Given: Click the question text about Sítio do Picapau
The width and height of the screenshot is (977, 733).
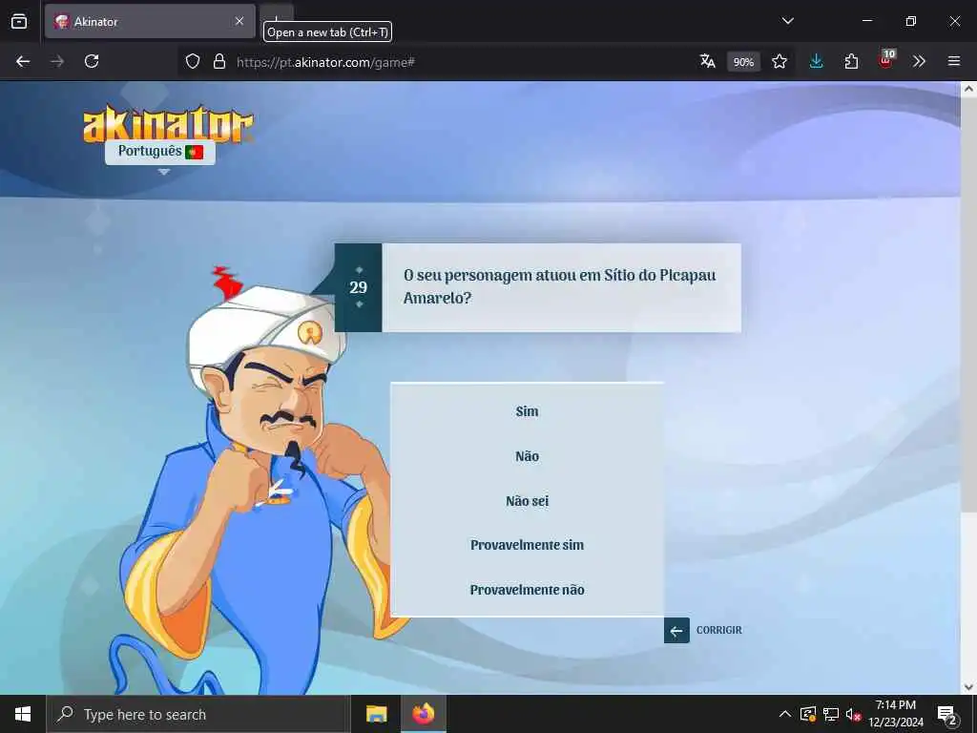Looking at the screenshot, I should pos(559,286).
